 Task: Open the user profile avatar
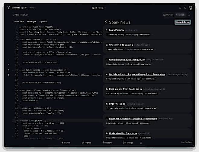191,8
